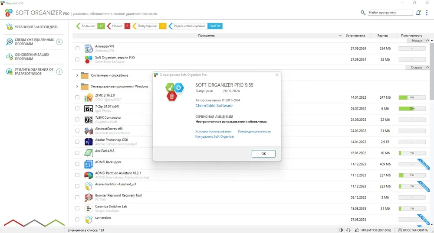This screenshot has width=434, height=233.
Task: Click the search magnifier icon
Action: point(363,13)
